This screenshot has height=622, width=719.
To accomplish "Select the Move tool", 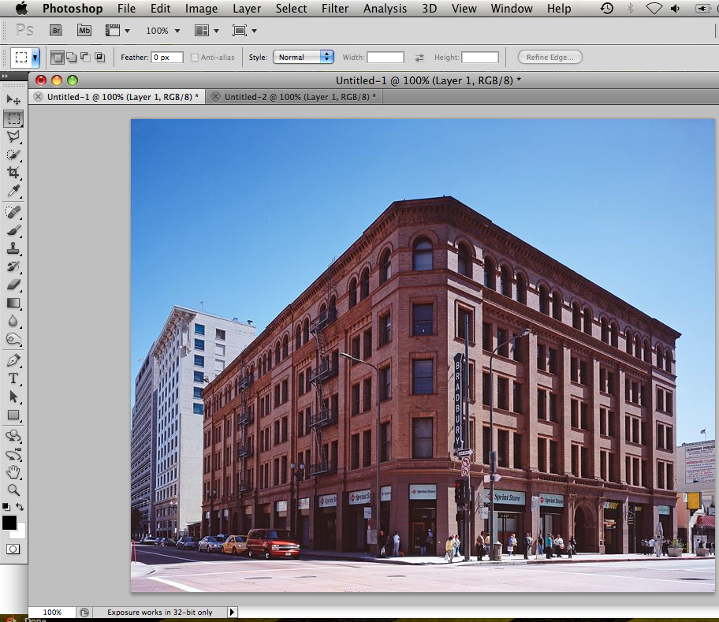I will (x=13, y=99).
